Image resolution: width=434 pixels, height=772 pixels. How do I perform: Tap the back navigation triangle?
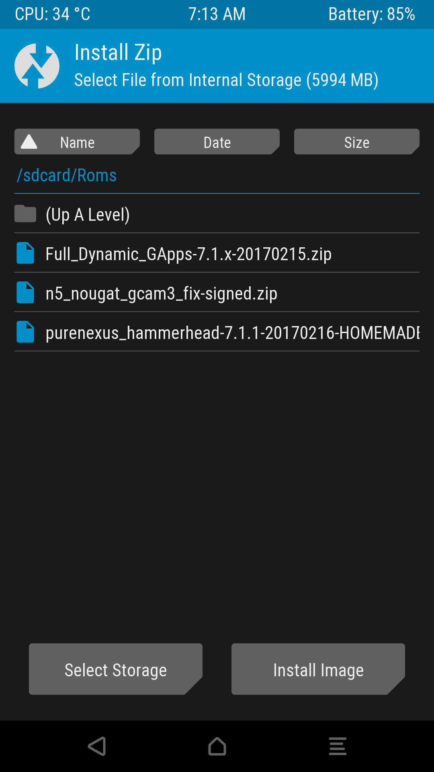97,746
